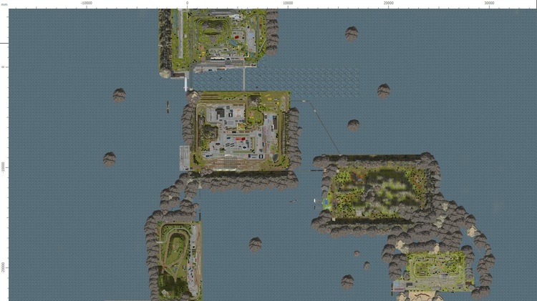Click the -10000 label on top ruler
537x301 pixels.
coord(87,3)
